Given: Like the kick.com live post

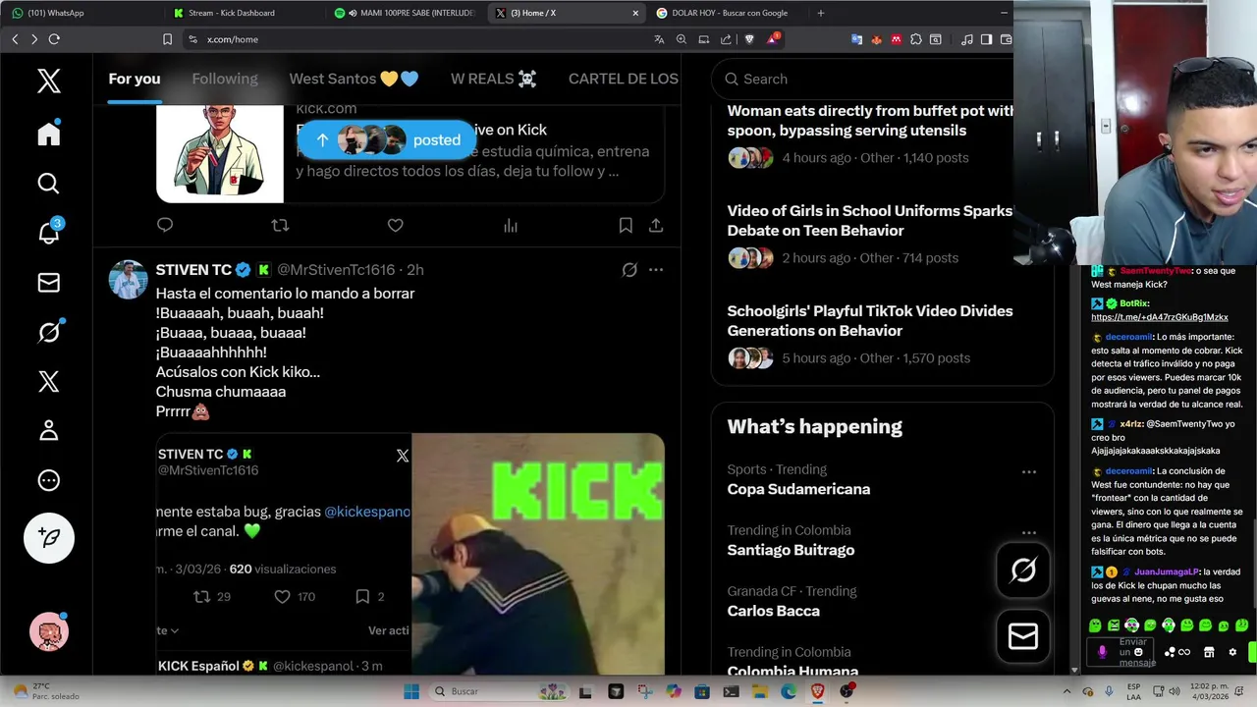Looking at the screenshot, I should [x=395, y=225].
